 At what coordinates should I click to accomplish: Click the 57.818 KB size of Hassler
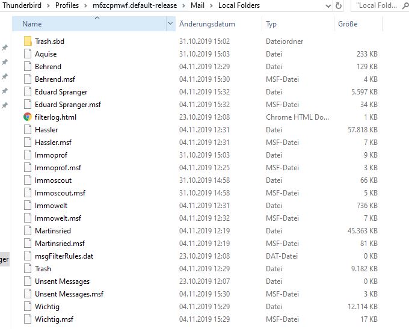coord(363,130)
